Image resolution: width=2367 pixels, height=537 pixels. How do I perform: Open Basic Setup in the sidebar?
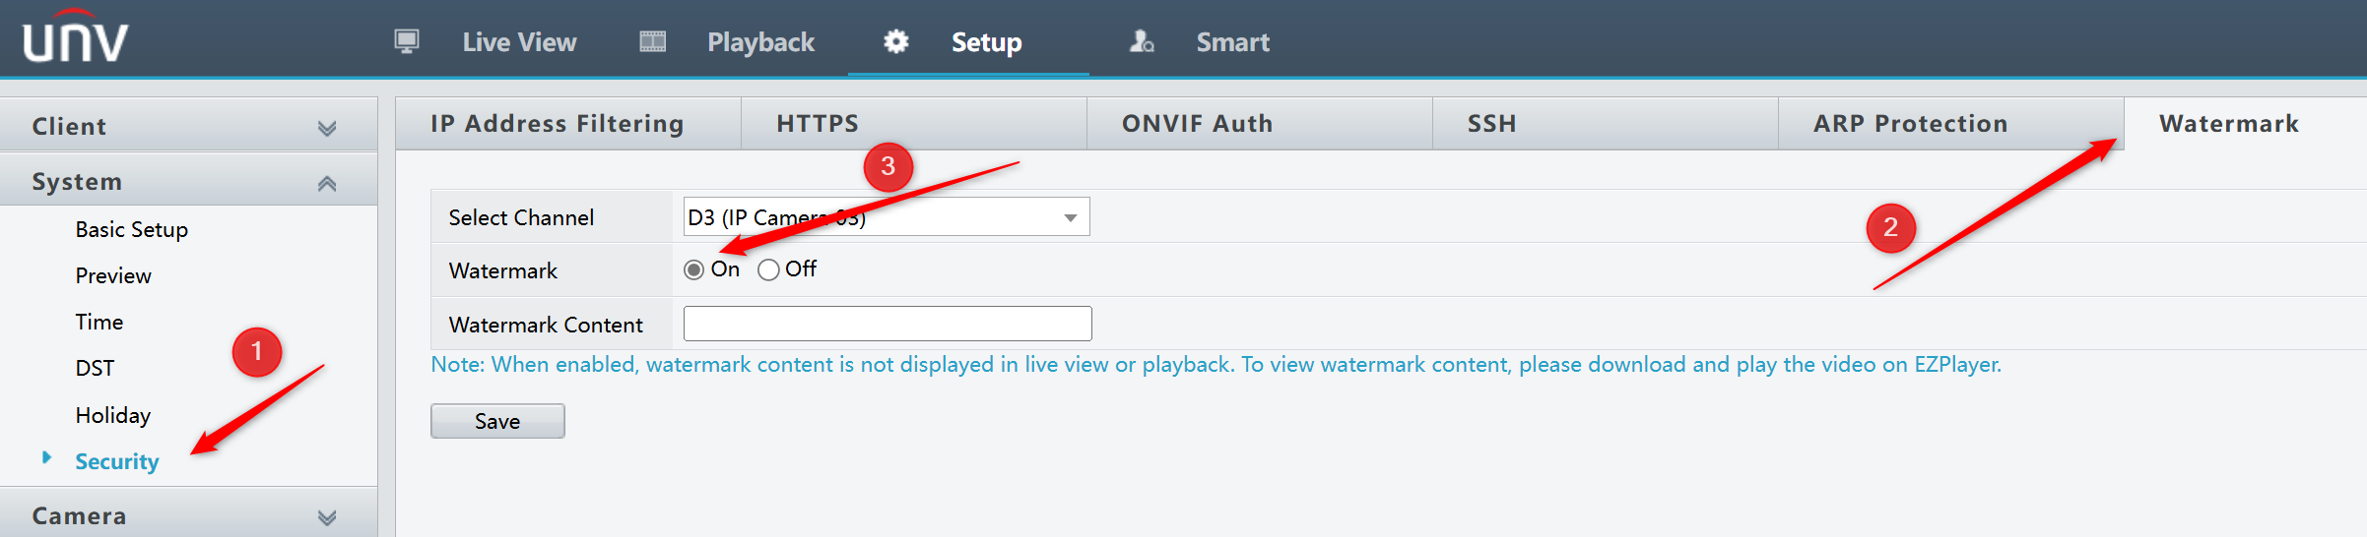(131, 229)
